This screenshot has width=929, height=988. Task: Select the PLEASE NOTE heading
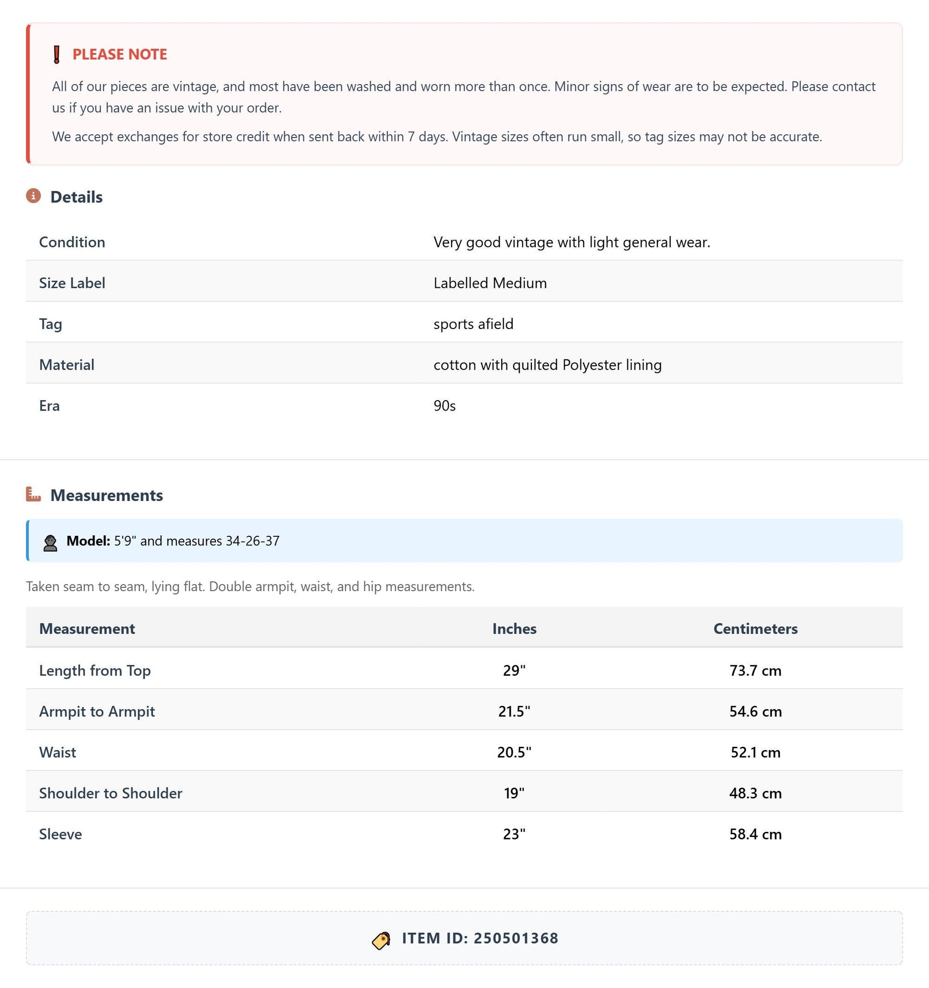(x=120, y=54)
